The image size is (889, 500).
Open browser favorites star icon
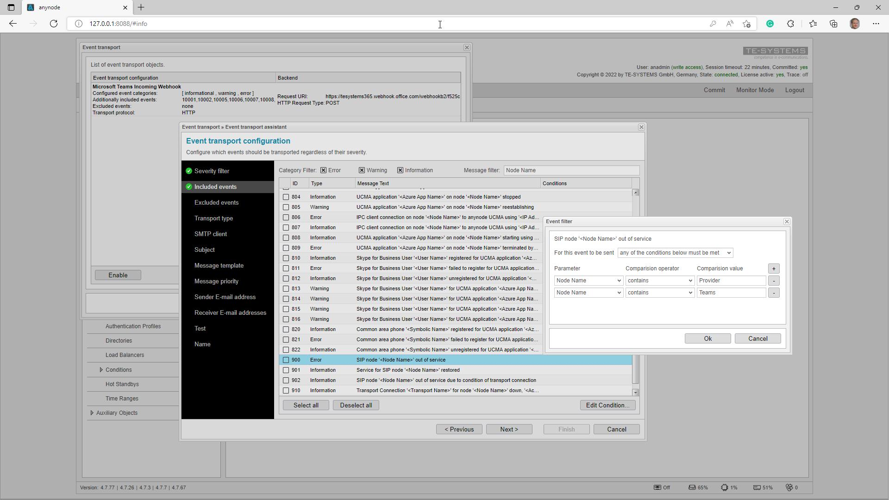[x=813, y=24]
